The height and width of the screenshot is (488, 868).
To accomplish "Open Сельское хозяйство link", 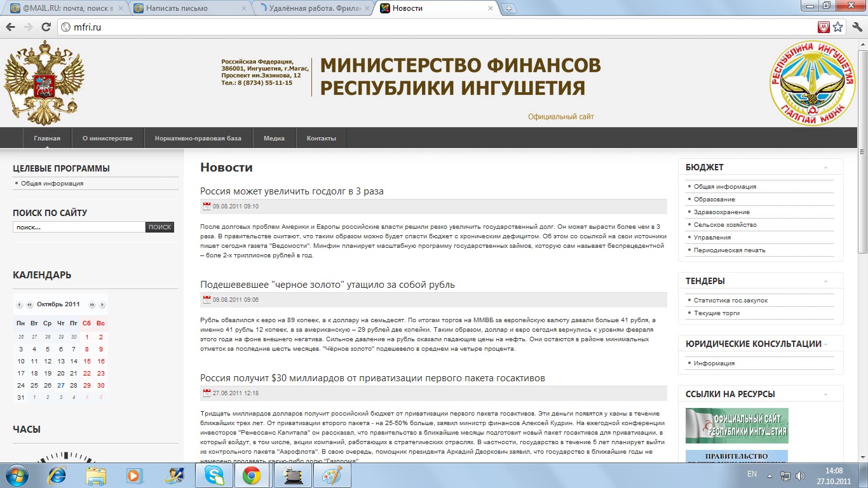I will point(725,225).
